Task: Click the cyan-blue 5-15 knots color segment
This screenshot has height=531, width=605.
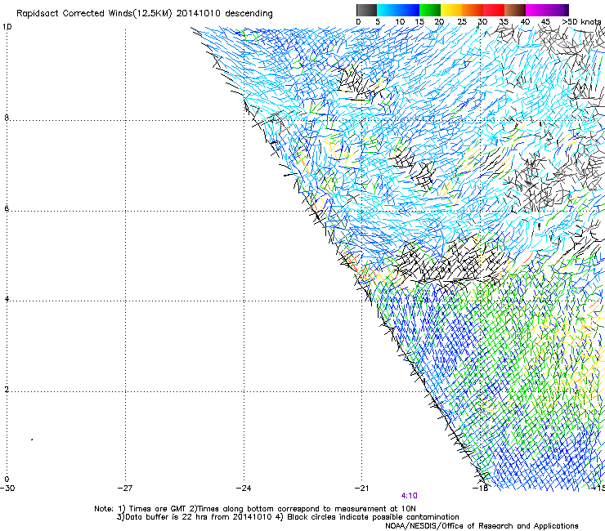Action: pos(398,10)
